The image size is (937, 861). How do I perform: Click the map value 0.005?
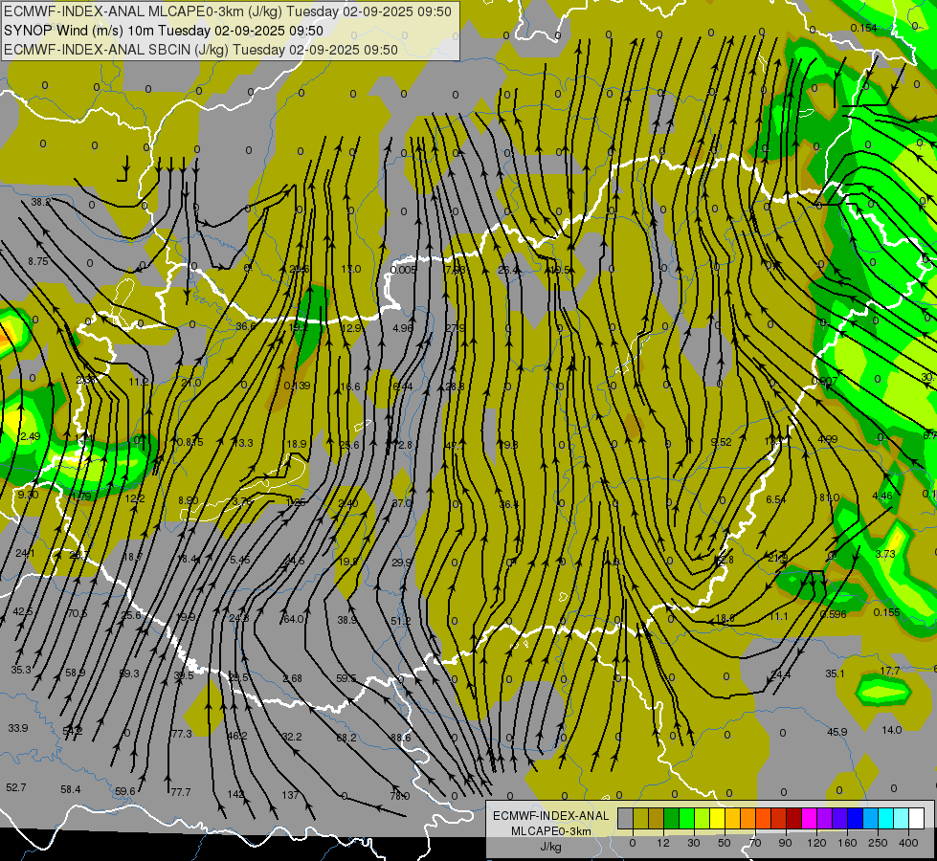[403, 270]
